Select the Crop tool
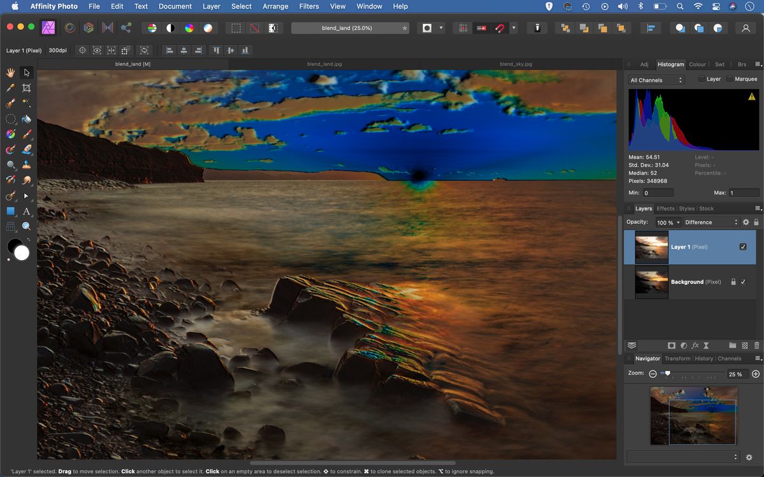 [x=27, y=87]
